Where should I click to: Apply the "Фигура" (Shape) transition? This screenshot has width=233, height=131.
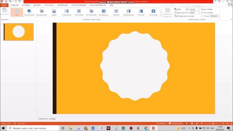[x=116, y=12]
